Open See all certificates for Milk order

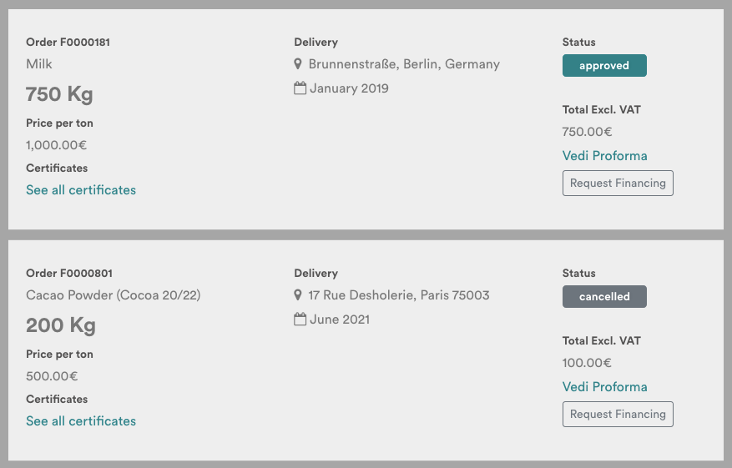pyautogui.click(x=81, y=190)
